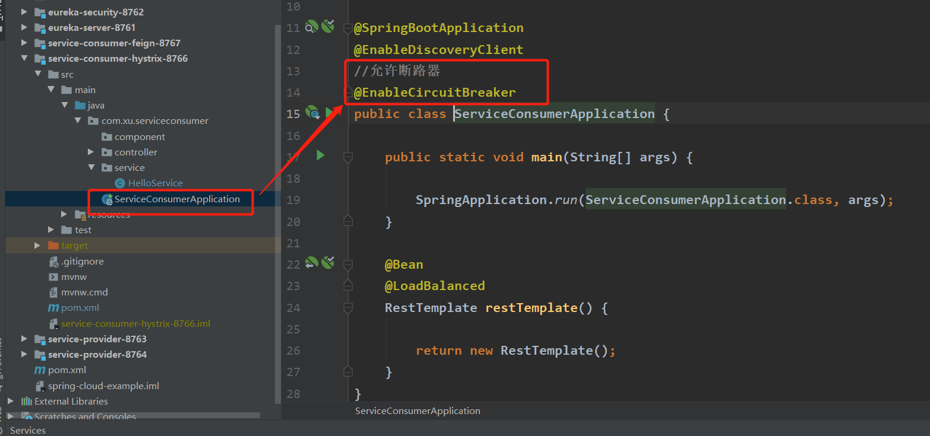Run main method from gutter arrow
This screenshot has height=436, width=930.
(321, 155)
